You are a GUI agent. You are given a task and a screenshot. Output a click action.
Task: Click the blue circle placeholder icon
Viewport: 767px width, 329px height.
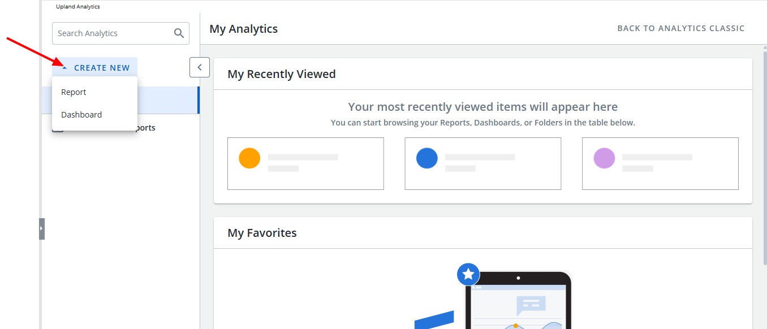pyautogui.click(x=427, y=158)
